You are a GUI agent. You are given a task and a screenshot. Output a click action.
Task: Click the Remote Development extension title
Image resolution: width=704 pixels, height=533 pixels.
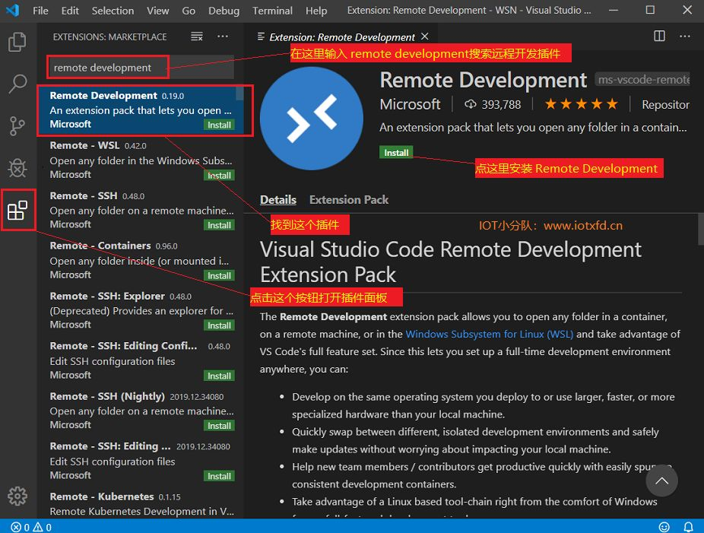click(483, 81)
